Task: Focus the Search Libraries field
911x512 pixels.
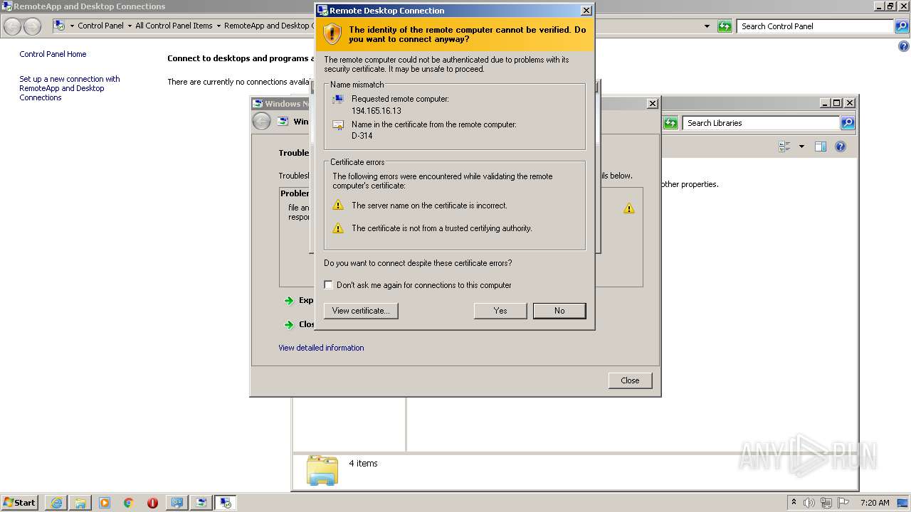Action: point(761,123)
